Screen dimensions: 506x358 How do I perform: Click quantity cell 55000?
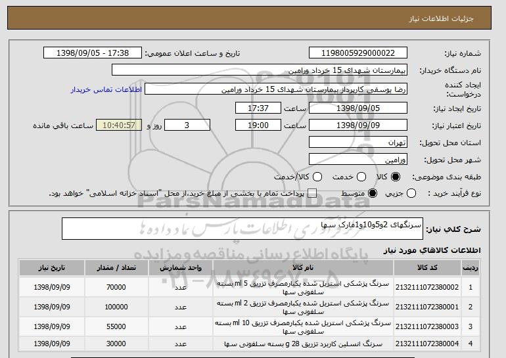tap(116, 326)
